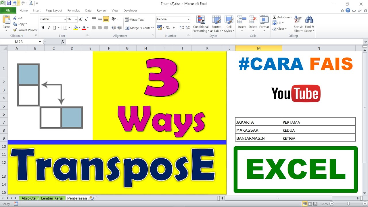Switch to Developer tab
This screenshot has height=207, width=368.
pos(130,10)
